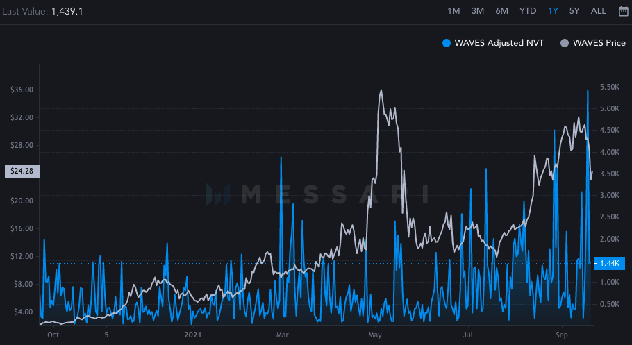Click the $8.00 left axis label
Screen dimensions: 632x345
[24, 284]
